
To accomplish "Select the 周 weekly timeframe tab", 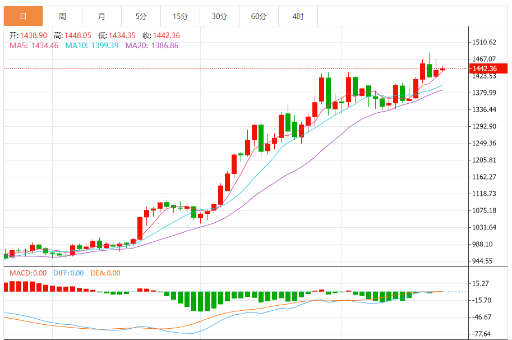I will pyautogui.click(x=62, y=17).
